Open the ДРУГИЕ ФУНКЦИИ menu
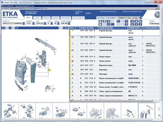Image resolution: width=163 pixels, height=122 pixels. (x=107, y=18)
